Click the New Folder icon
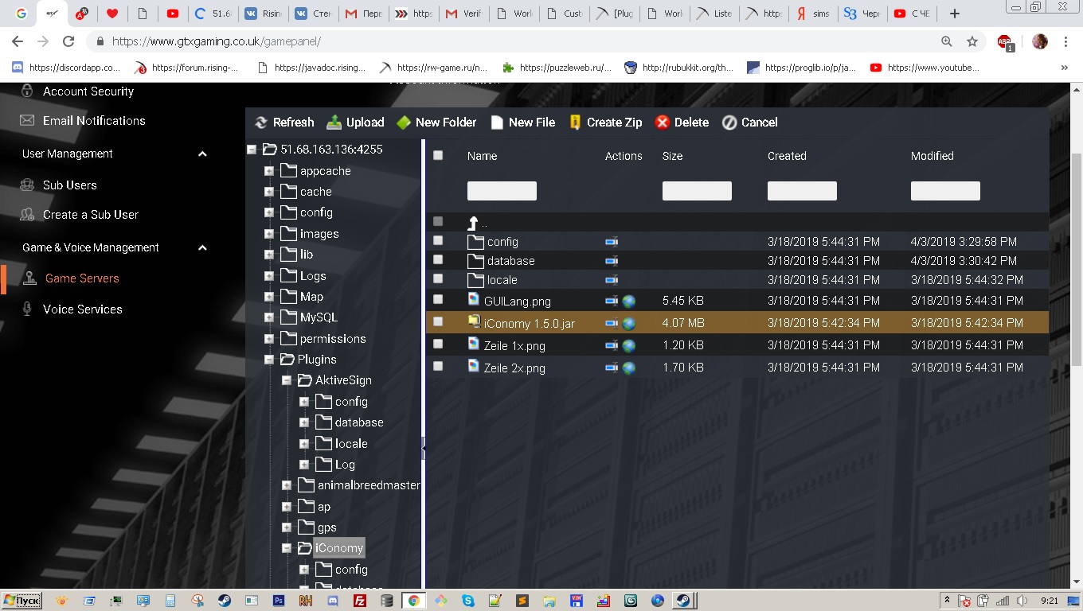This screenshot has width=1083, height=611. click(x=404, y=123)
